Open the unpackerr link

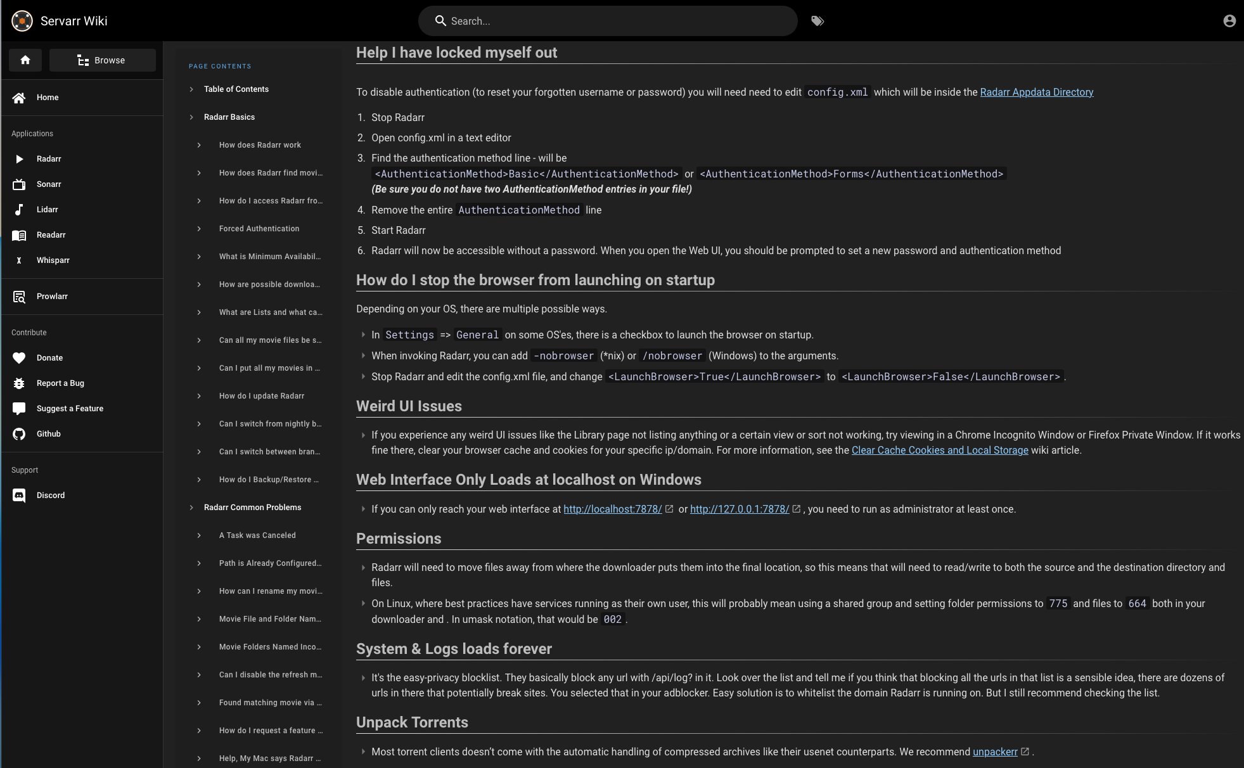pos(995,752)
